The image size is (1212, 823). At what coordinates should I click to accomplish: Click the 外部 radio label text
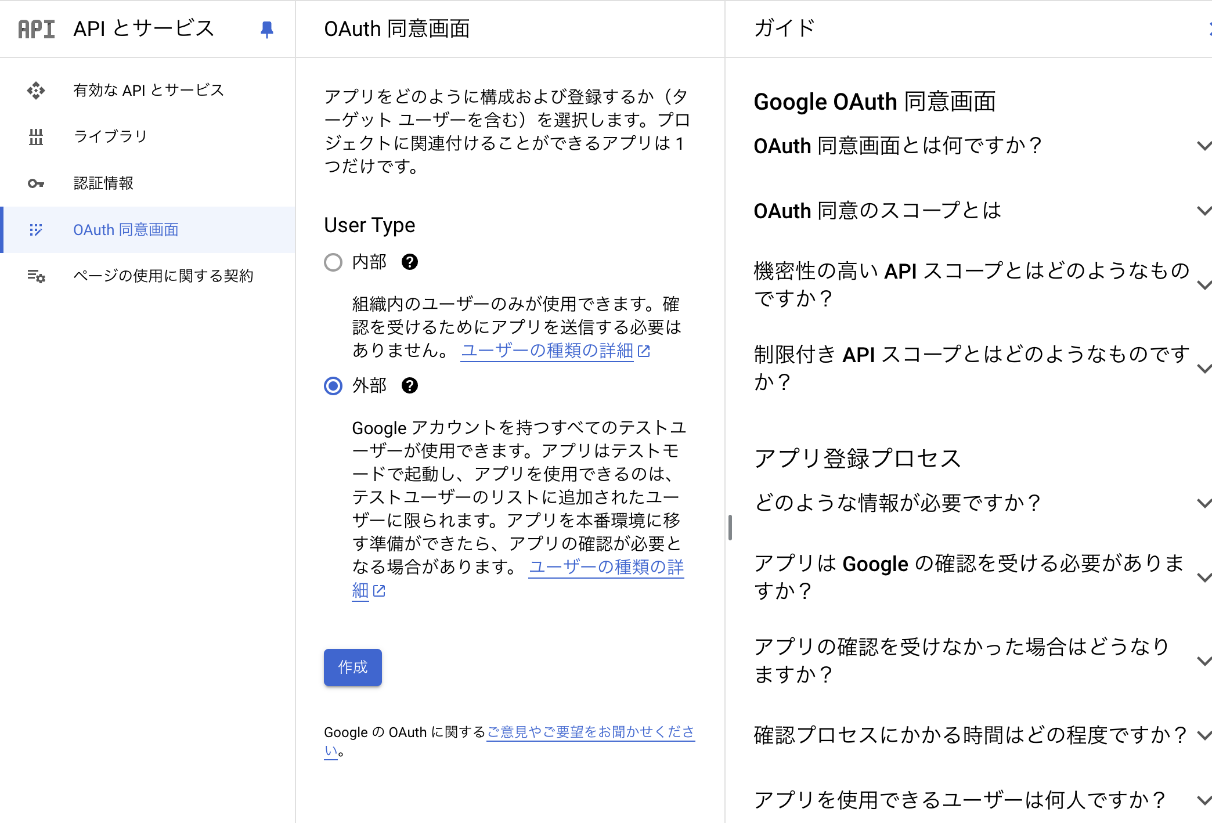coord(369,386)
